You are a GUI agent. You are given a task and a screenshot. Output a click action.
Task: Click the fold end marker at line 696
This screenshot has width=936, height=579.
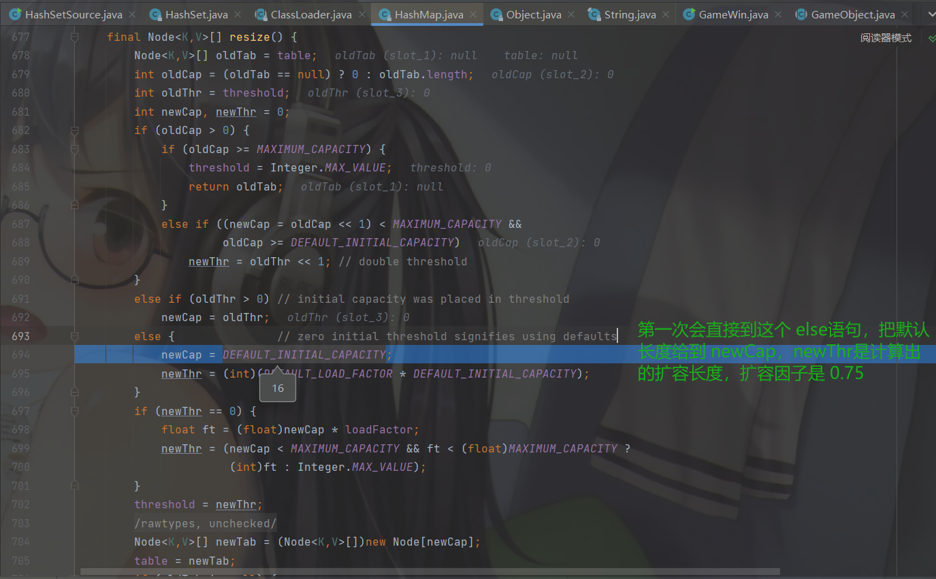[75, 392]
